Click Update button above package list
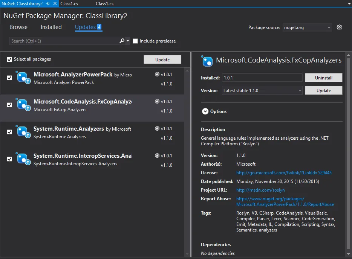This screenshot has width=352, height=259. [x=162, y=59]
